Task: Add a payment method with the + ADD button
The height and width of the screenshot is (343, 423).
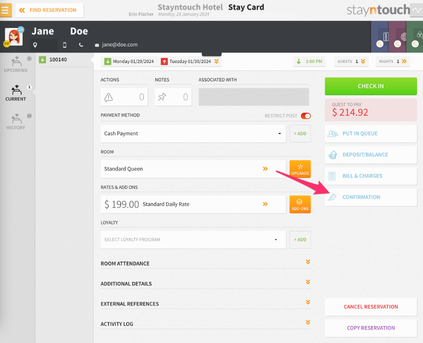Action: point(300,134)
